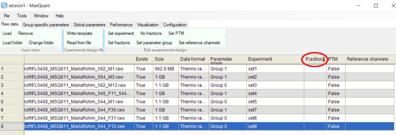The image size is (396, 135).
Task: Select file MariaRohm_544_F13.raw
Action: click(79, 126)
